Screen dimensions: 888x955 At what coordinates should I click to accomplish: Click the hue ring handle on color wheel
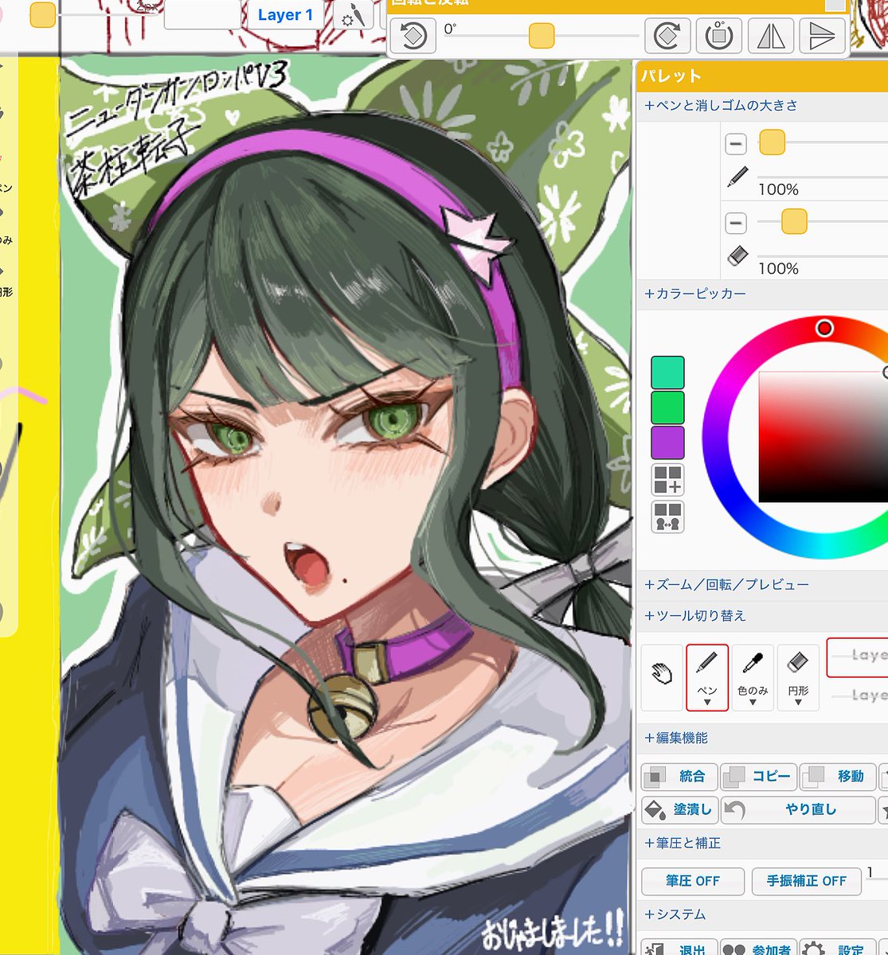coord(824,328)
